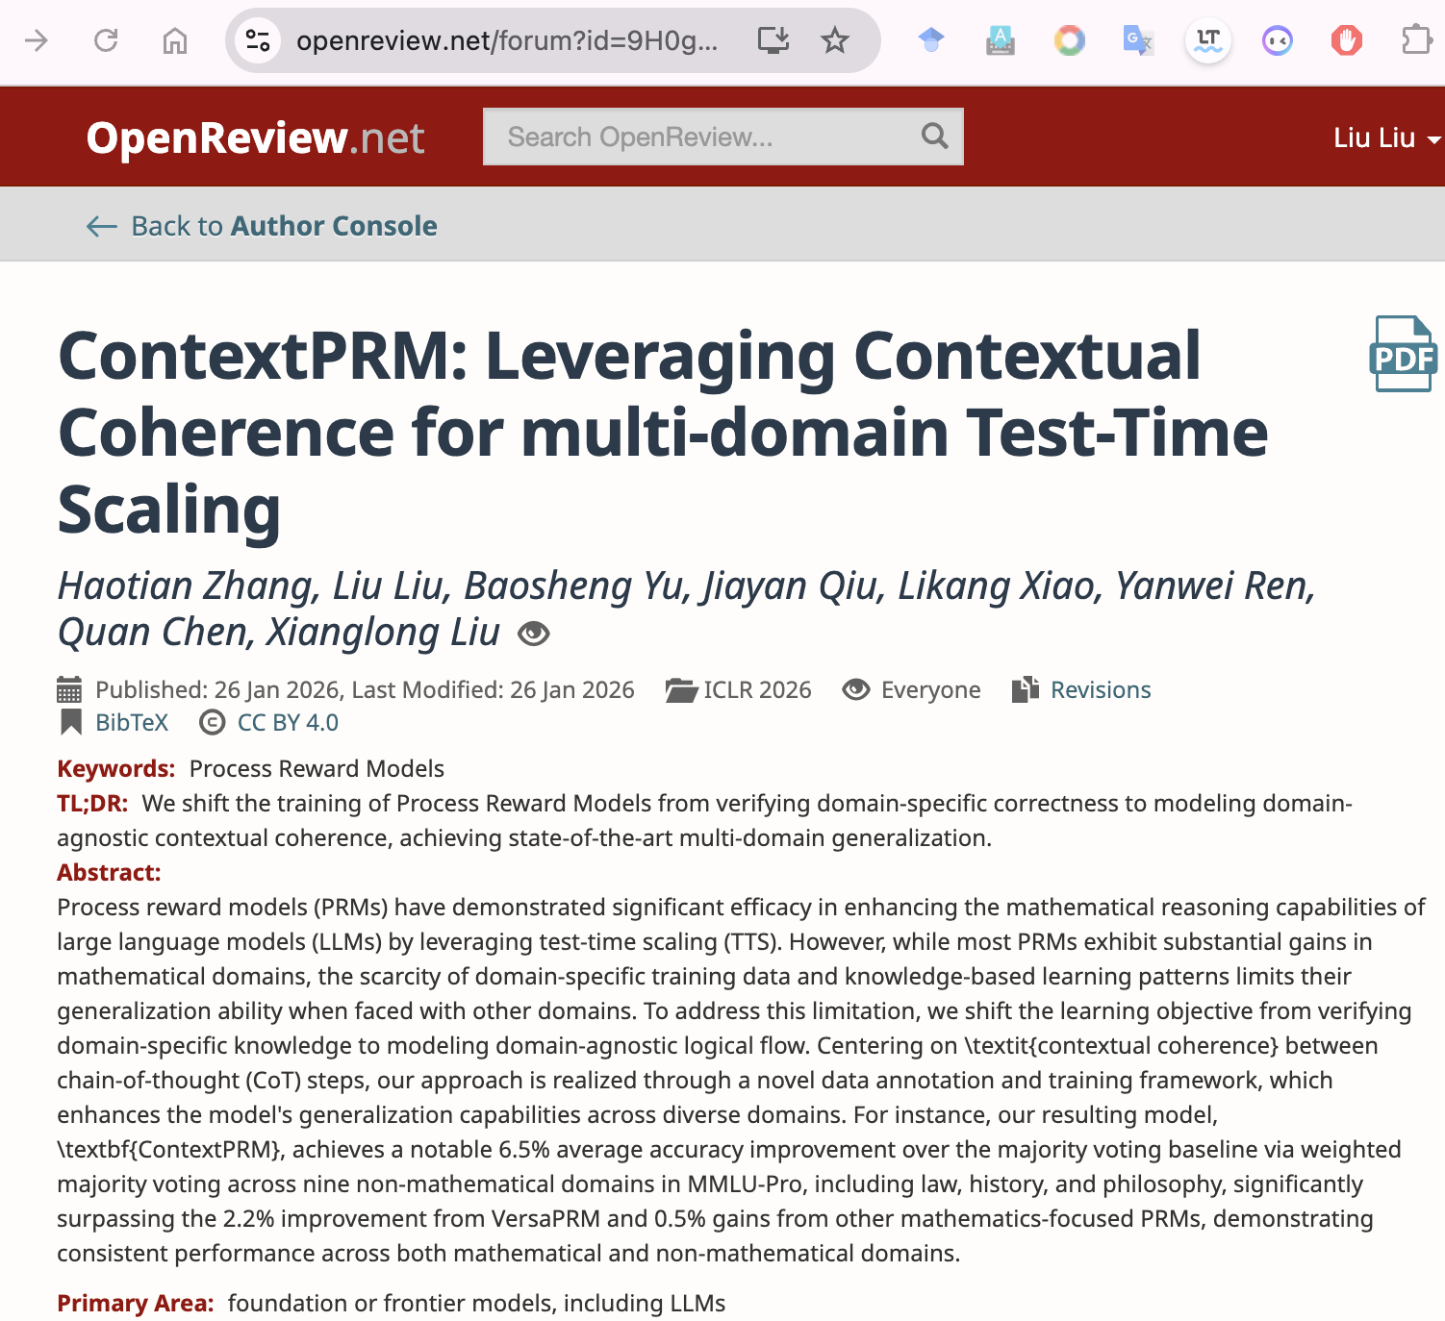The image size is (1445, 1321).
Task: Open the Google Translate extension
Action: coord(1138,40)
